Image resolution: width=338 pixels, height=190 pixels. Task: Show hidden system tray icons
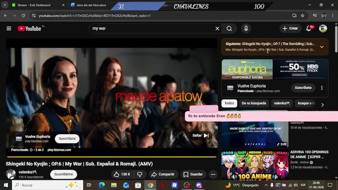[x=266, y=185]
